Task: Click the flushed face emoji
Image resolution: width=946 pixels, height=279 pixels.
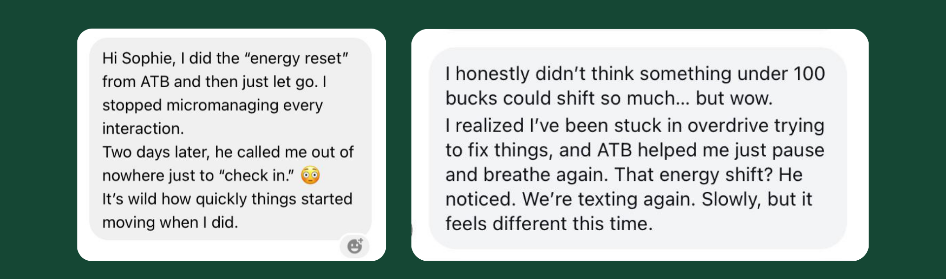Action: (x=310, y=175)
